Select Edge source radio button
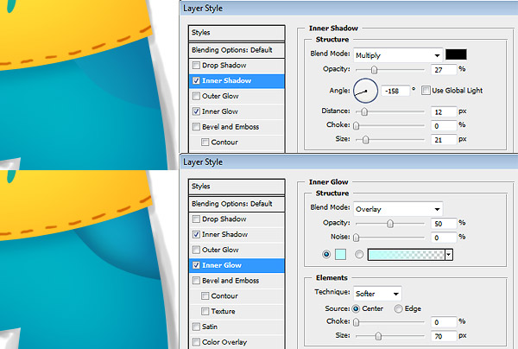The width and height of the screenshot is (518, 349). (x=398, y=308)
